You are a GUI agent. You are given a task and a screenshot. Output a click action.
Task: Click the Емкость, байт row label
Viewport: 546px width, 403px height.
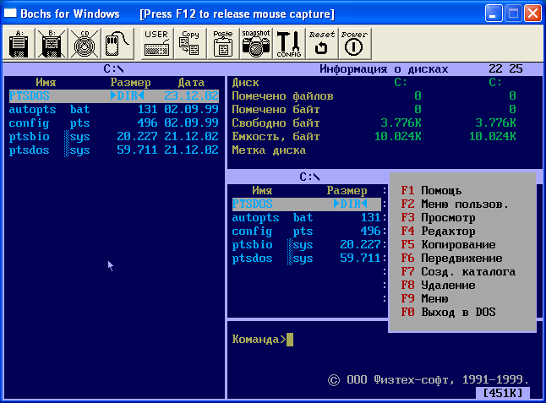(276, 136)
